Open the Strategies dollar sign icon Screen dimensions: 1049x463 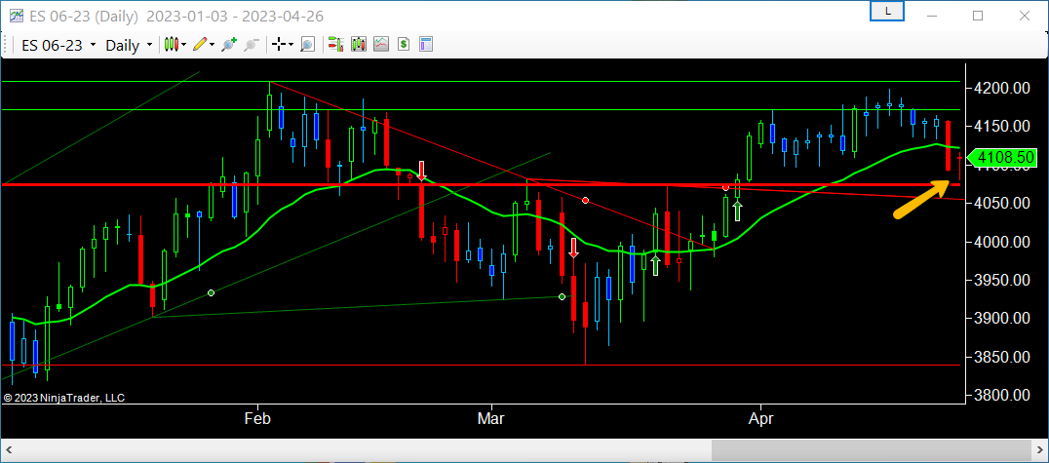[404, 45]
